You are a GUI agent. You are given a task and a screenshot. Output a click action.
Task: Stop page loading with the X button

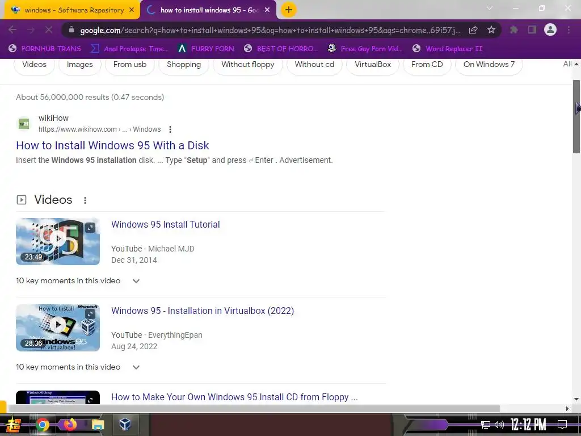49,30
